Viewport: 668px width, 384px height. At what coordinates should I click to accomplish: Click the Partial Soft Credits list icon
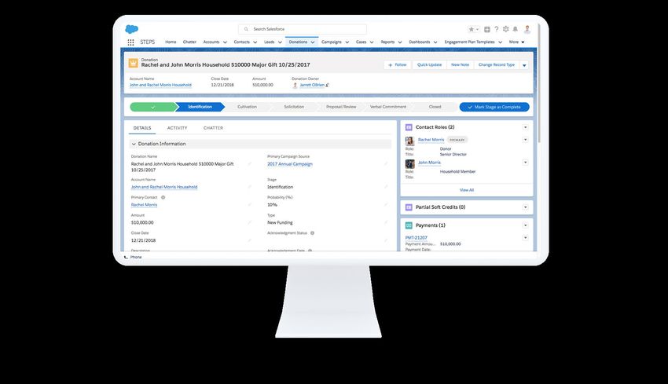pos(409,207)
